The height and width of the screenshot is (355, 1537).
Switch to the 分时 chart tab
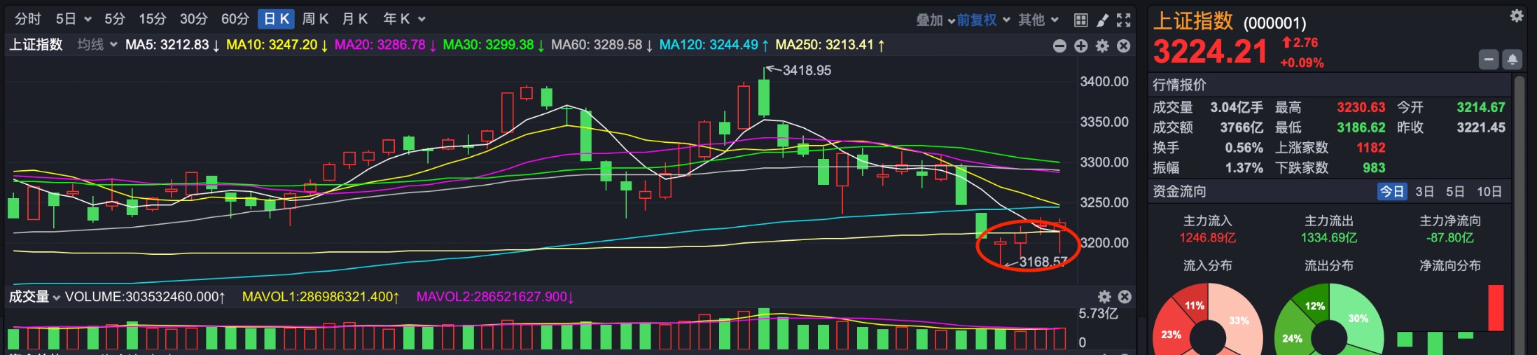click(28, 19)
